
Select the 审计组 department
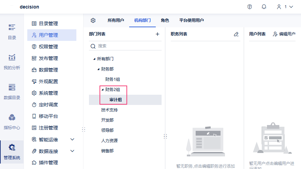[116, 100]
